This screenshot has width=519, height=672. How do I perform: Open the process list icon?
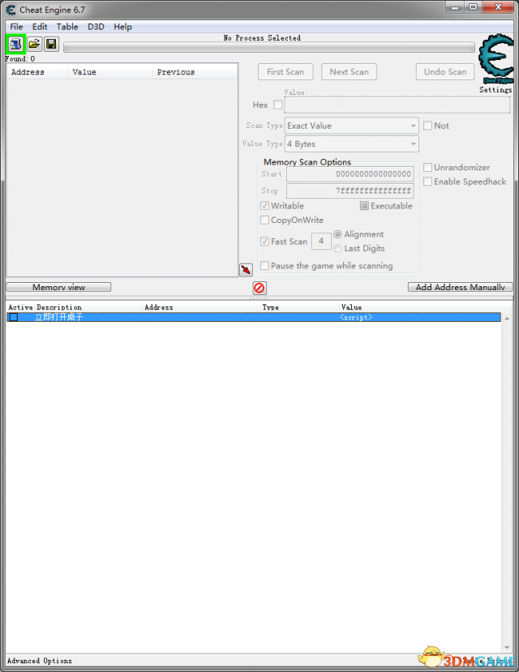[16, 44]
